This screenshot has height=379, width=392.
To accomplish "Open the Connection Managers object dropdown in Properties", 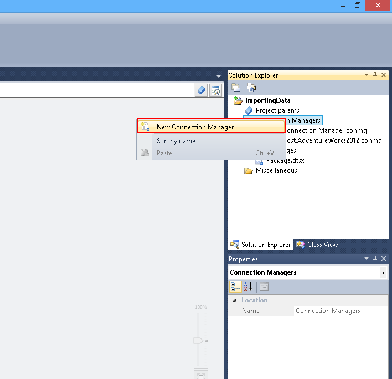I will [383, 272].
